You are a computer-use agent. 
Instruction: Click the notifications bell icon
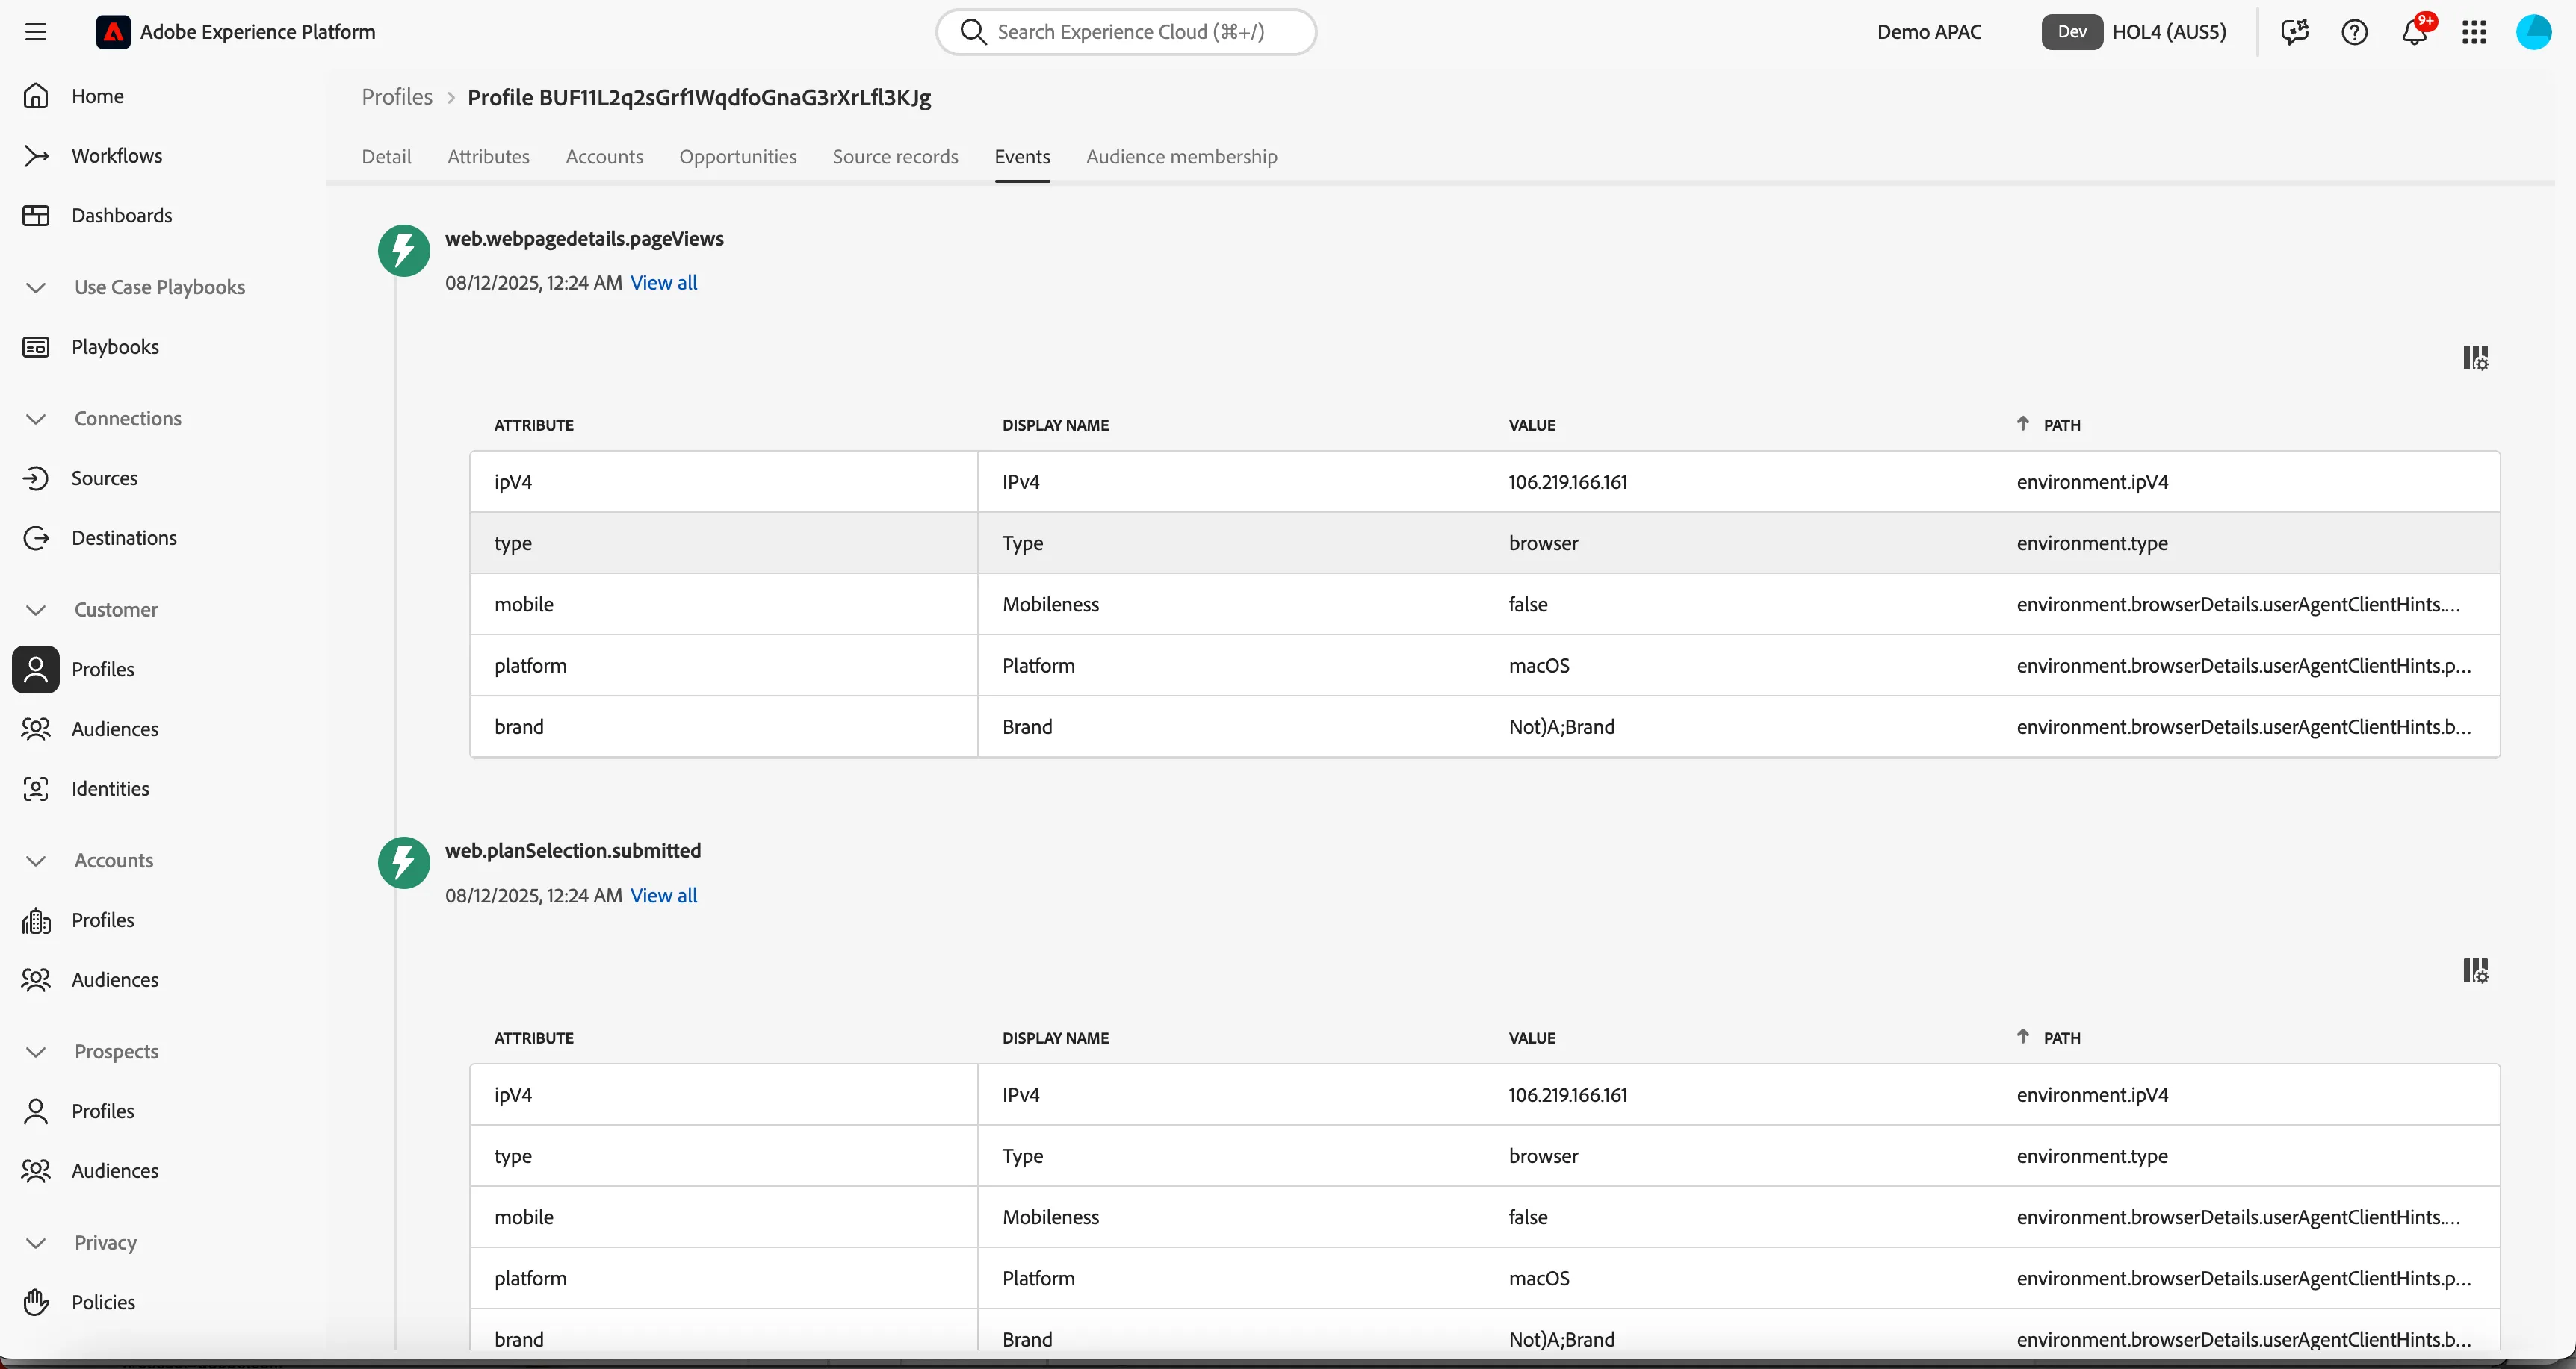pyautogui.click(x=2415, y=32)
